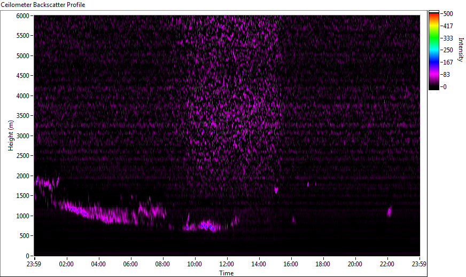Click the 'Ceilometer Backscatter Profile' title
This screenshot has width=466, height=277.
point(43,5)
